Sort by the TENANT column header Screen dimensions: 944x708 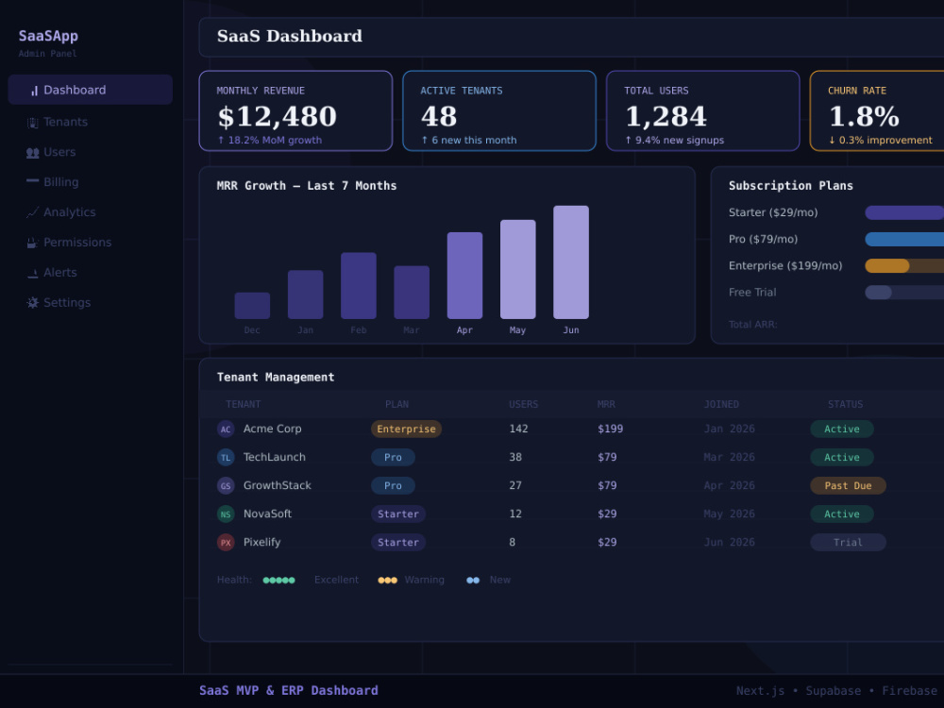(244, 405)
